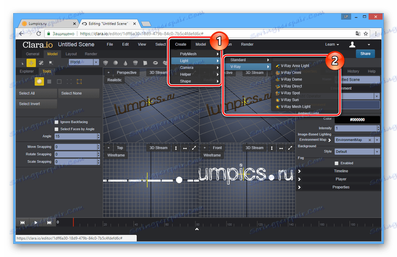Switch to the Layout tab

click(x=71, y=54)
